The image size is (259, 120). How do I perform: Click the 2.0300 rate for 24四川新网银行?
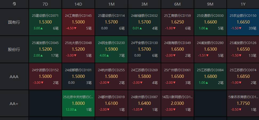[177, 103]
